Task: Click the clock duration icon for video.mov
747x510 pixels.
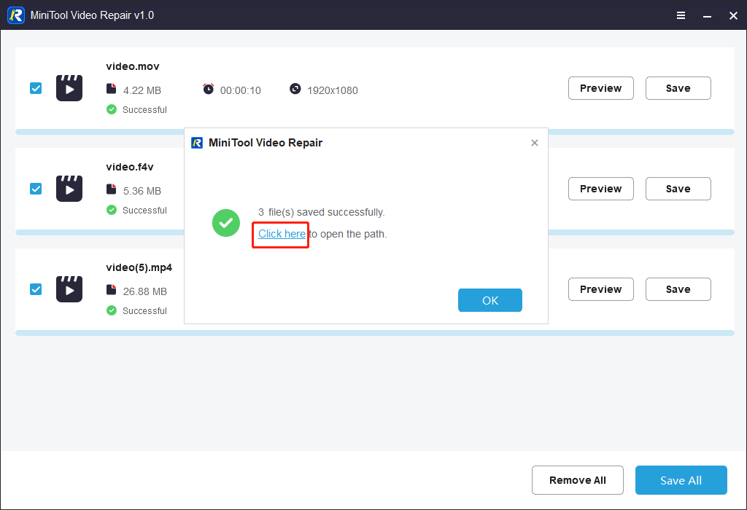Action: [208, 88]
